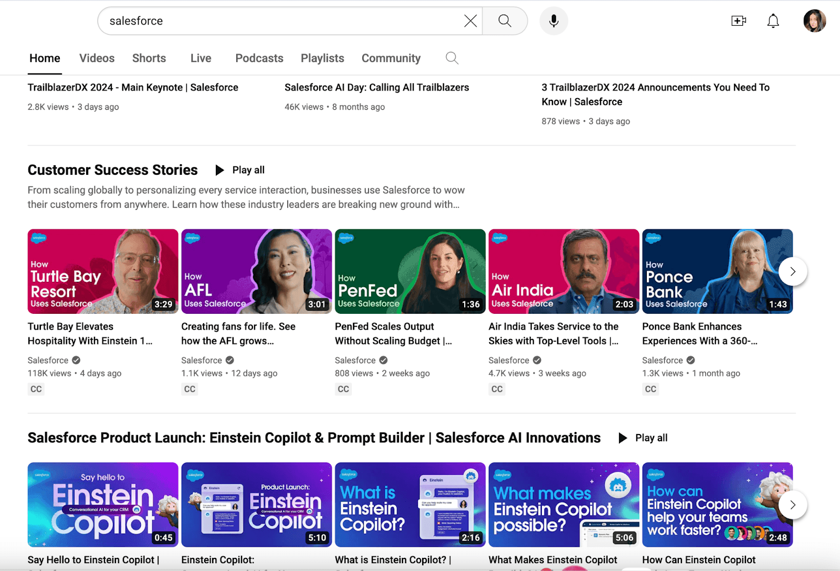The width and height of the screenshot is (840, 571).
Task: Switch to the Videos tab
Action: click(97, 58)
